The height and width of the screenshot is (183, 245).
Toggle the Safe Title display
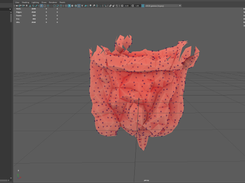tap(61, 6)
